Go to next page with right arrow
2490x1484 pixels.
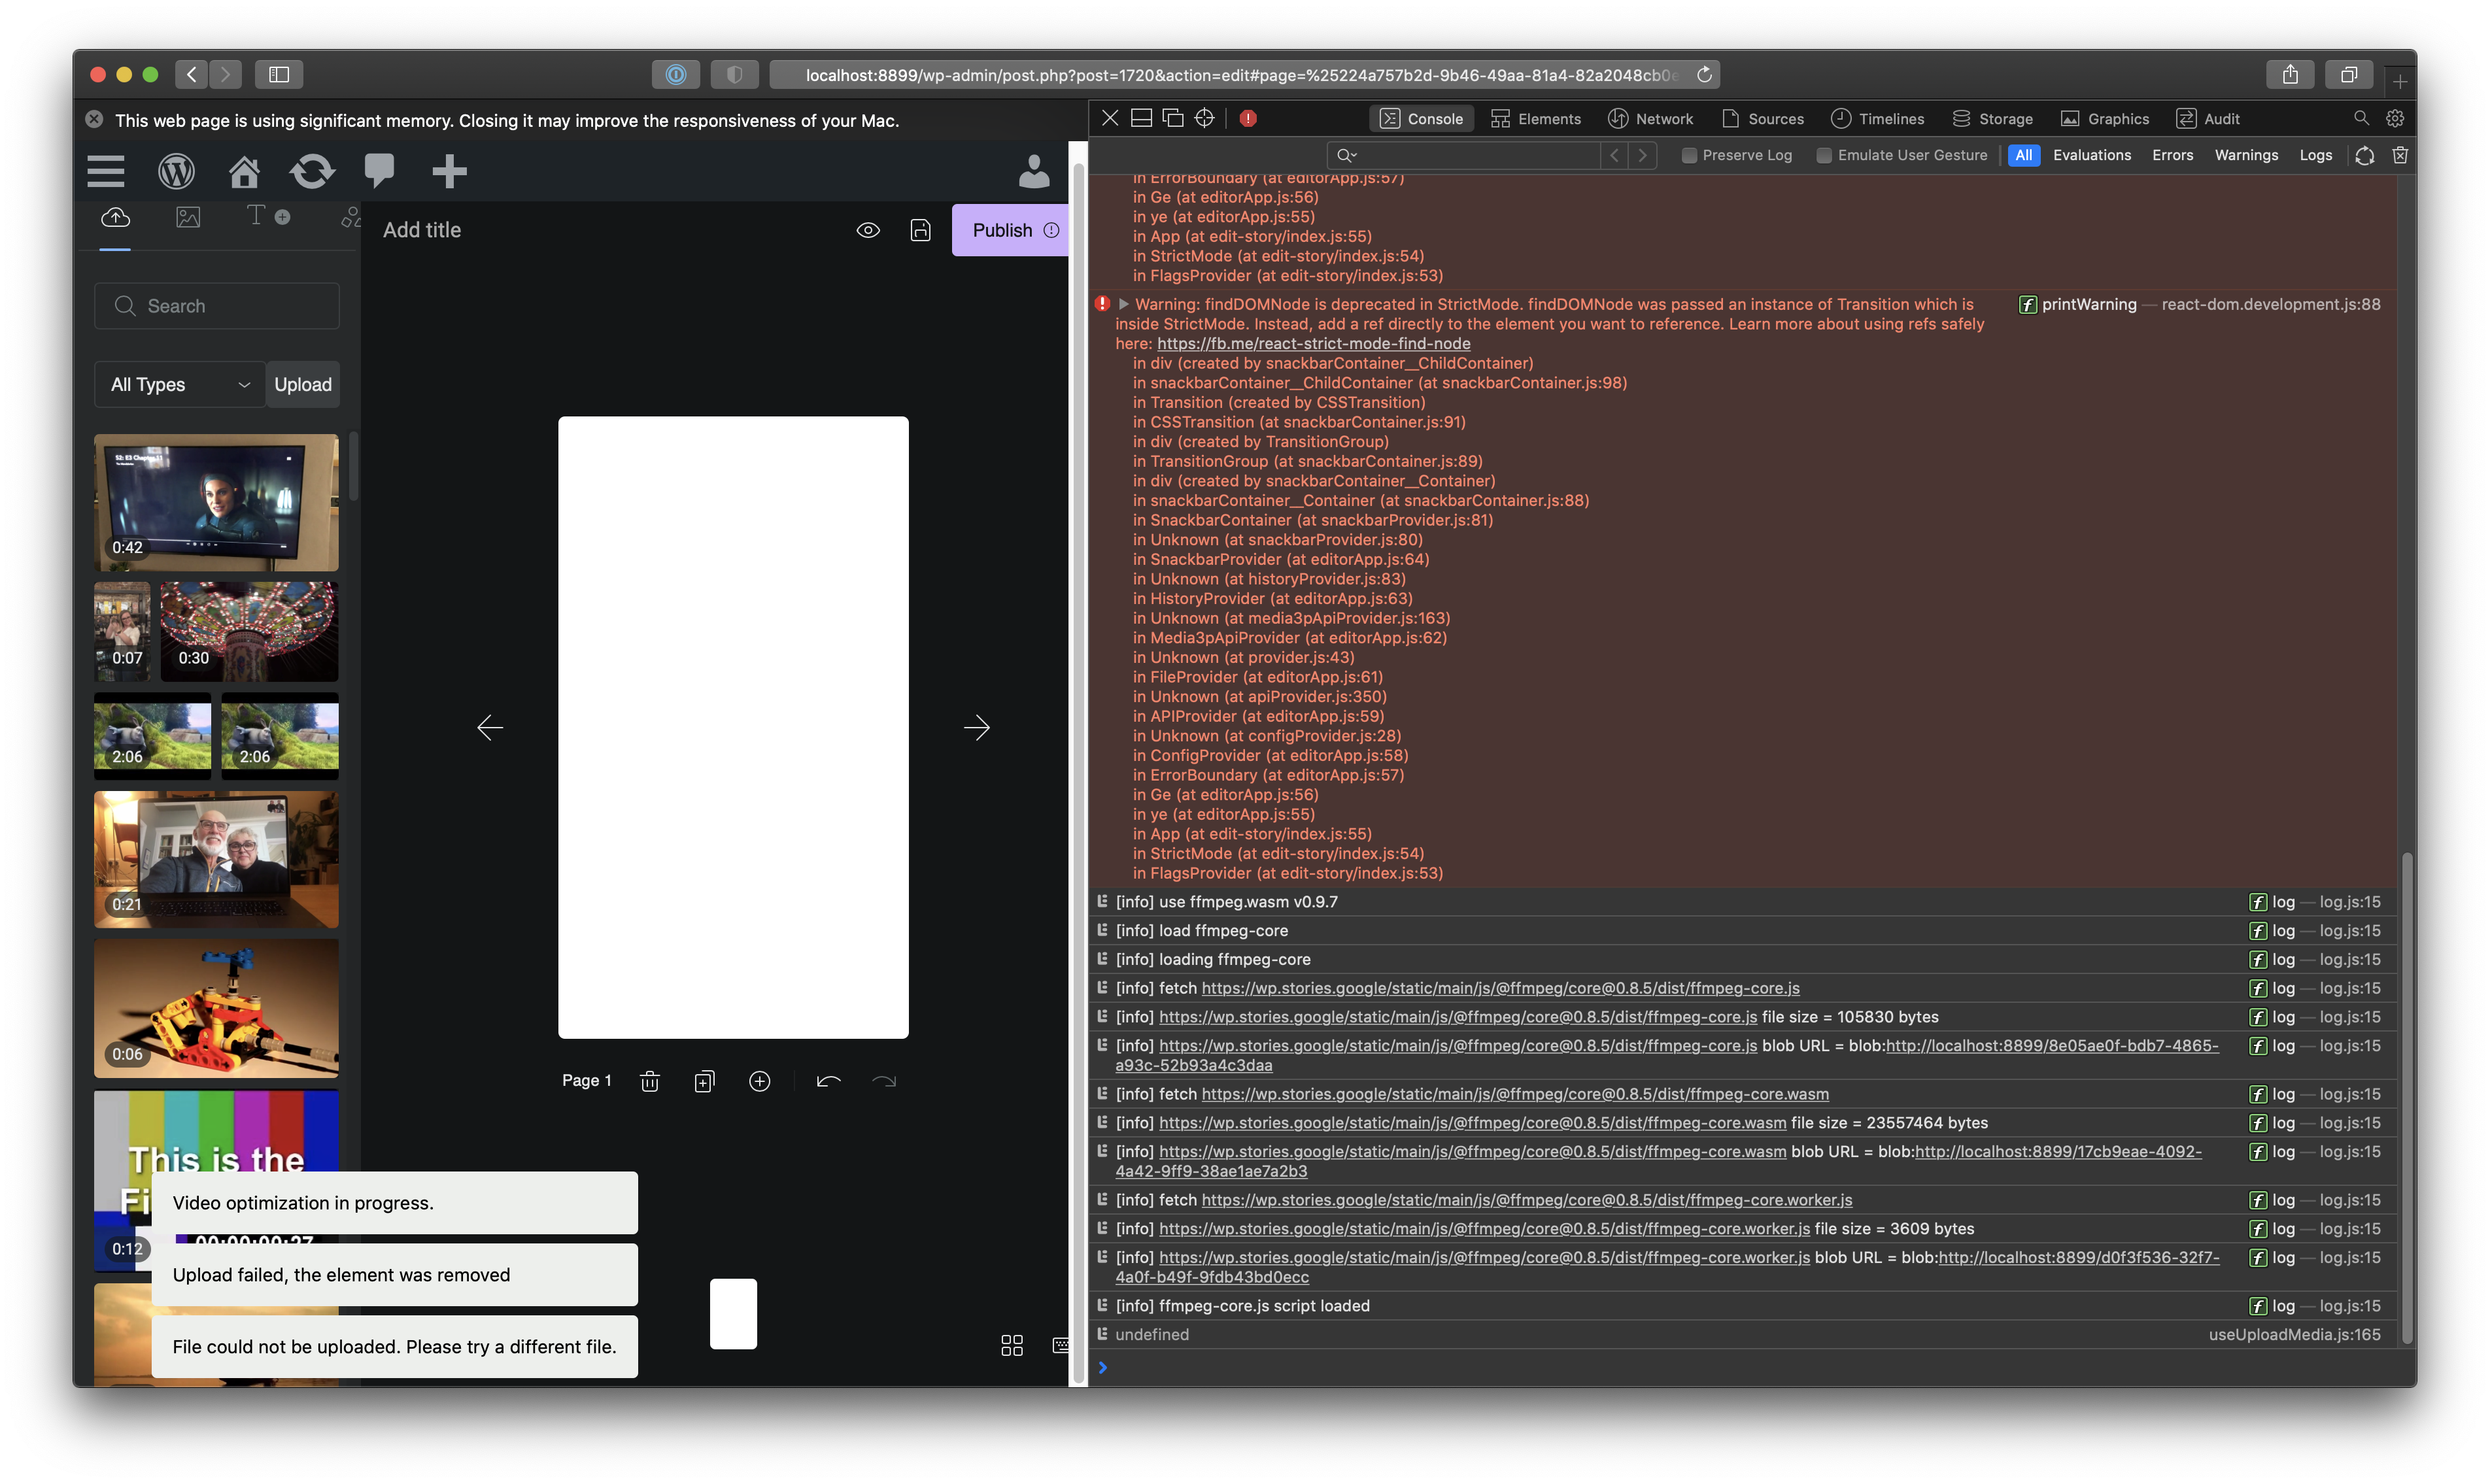(977, 727)
